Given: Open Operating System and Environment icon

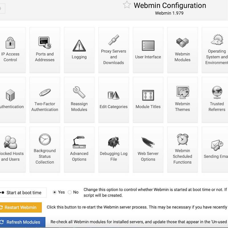Looking at the screenshot, I should (217, 40).
